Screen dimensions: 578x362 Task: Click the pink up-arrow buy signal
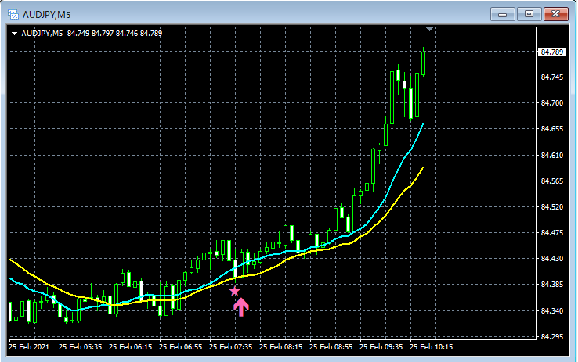[x=241, y=307]
